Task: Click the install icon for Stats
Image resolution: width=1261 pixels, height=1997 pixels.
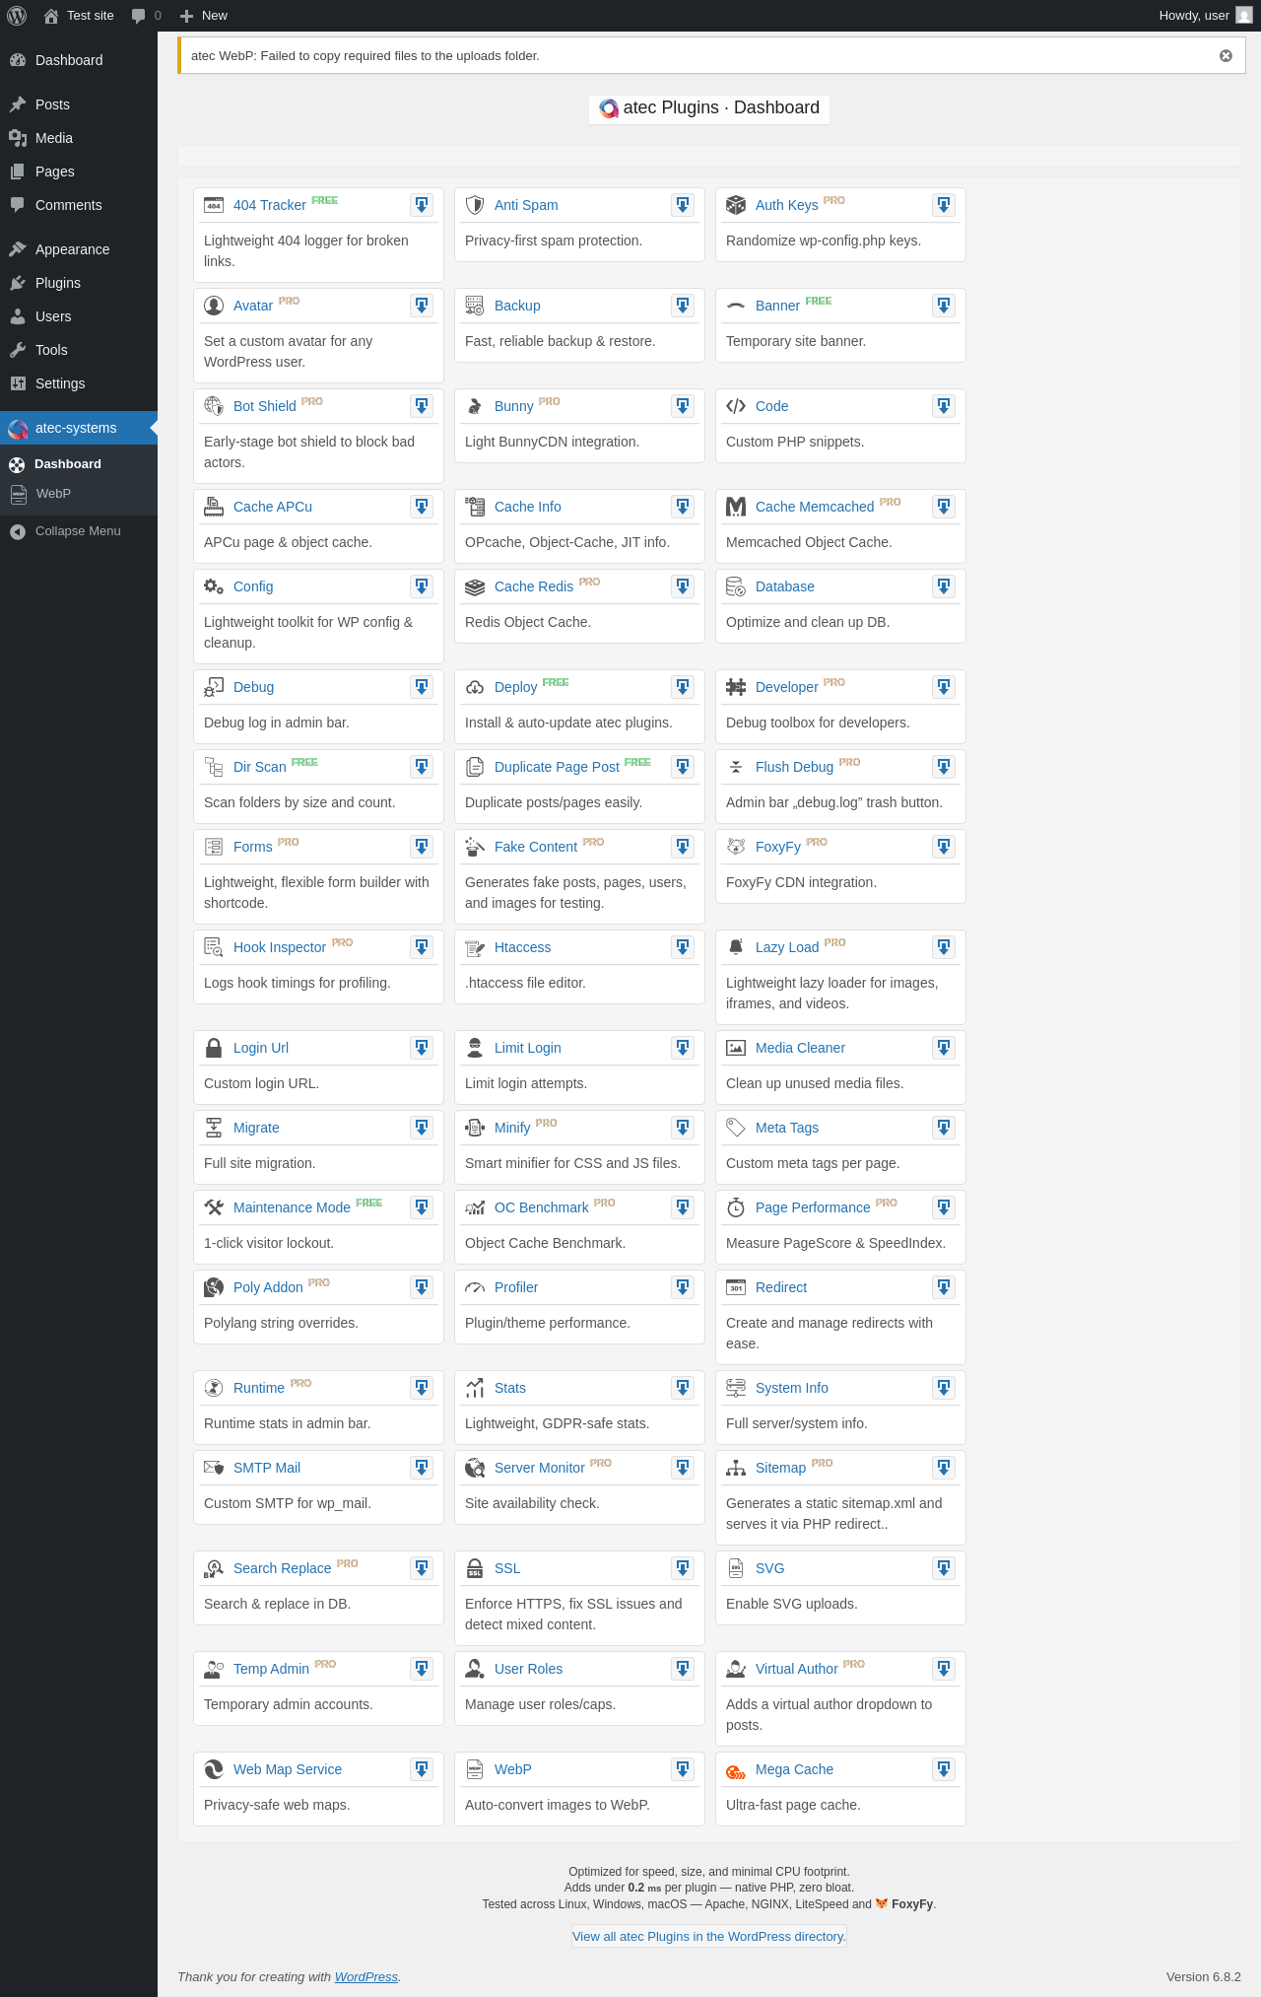Action: (x=683, y=1388)
